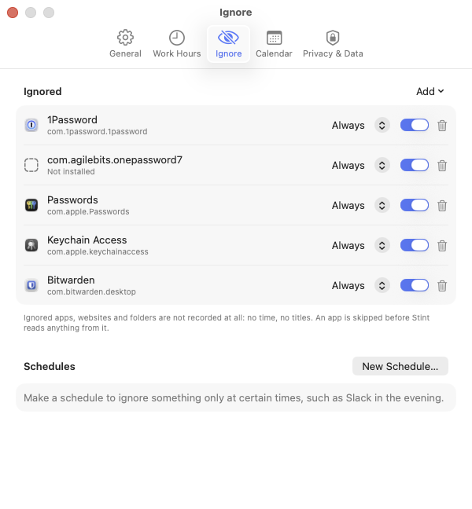Remove Keychain Access with trash icon
Screen dimensions: 472x509
pos(442,246)
